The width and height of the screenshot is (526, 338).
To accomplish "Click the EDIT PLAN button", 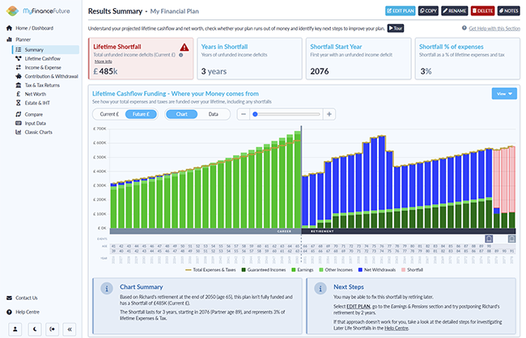I will [x=401, y=11].
